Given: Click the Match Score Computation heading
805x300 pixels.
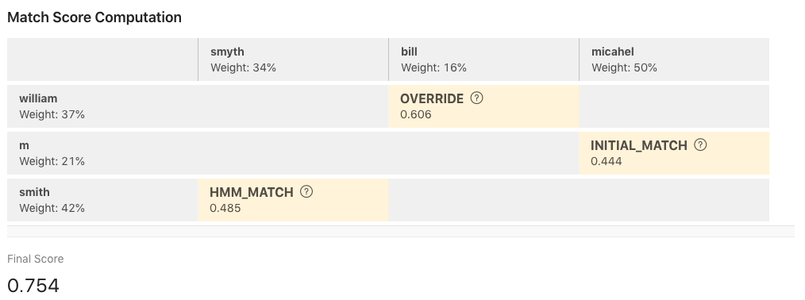Looking at the screenshot, I should [x=94, y=17].
